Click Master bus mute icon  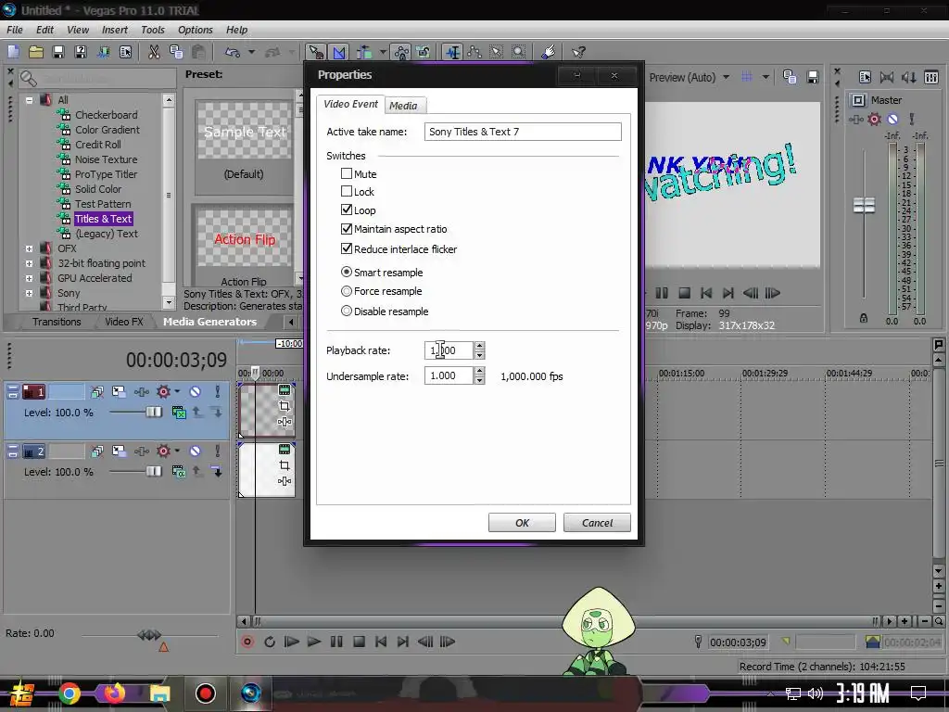[892, 120]
